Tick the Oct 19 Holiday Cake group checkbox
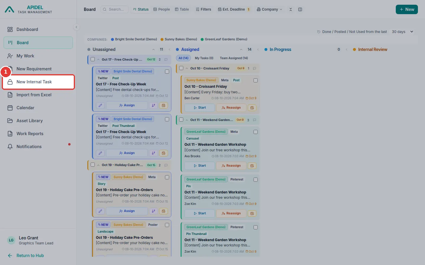 93,165
